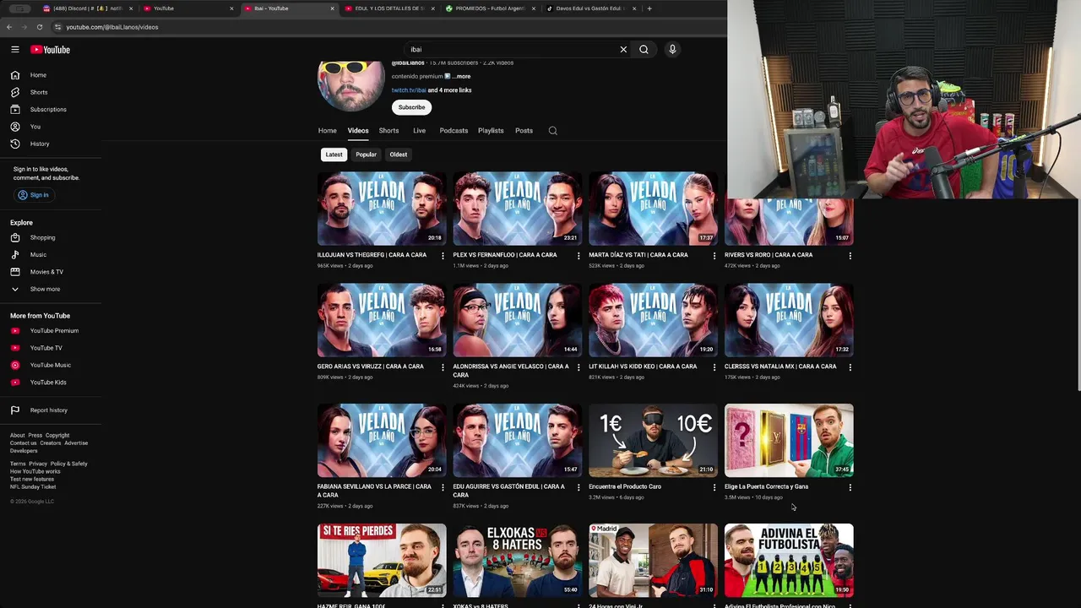Clear the search box with the X icon

(623, 49)
